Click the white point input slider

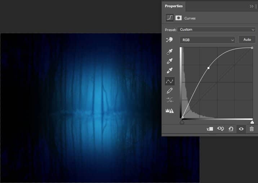(x=252, y=122)
